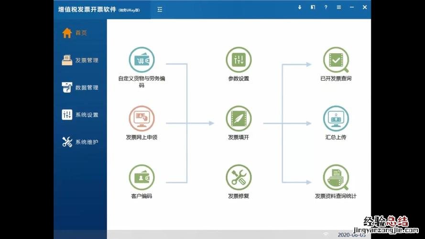Open the 发票资料查询统计 printer icon

tap(336, 177)
